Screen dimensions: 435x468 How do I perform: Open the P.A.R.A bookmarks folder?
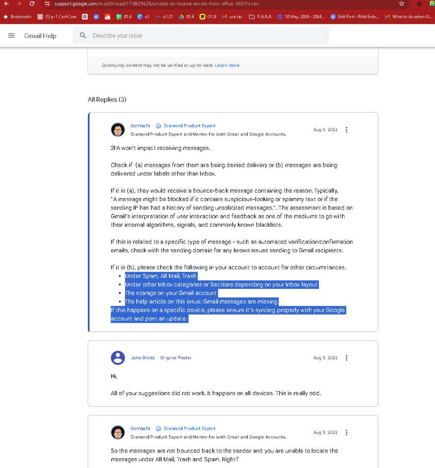(x=260, y=16)
